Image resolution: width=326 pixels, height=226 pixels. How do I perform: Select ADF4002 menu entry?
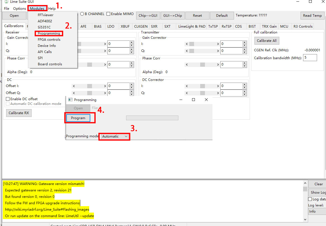point(45,21)
